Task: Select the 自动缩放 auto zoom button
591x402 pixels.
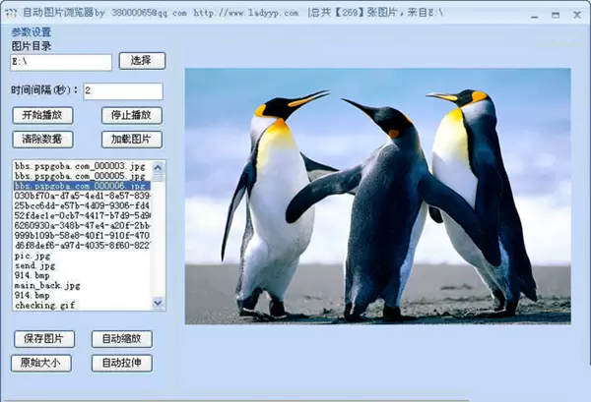Action: tap(122, 339)
